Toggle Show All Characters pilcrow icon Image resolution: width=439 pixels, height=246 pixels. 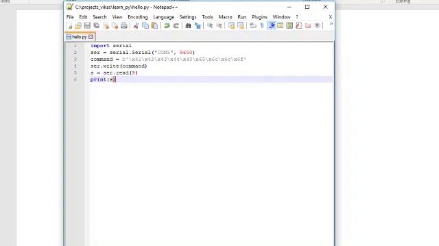click(x=262, y=26)
